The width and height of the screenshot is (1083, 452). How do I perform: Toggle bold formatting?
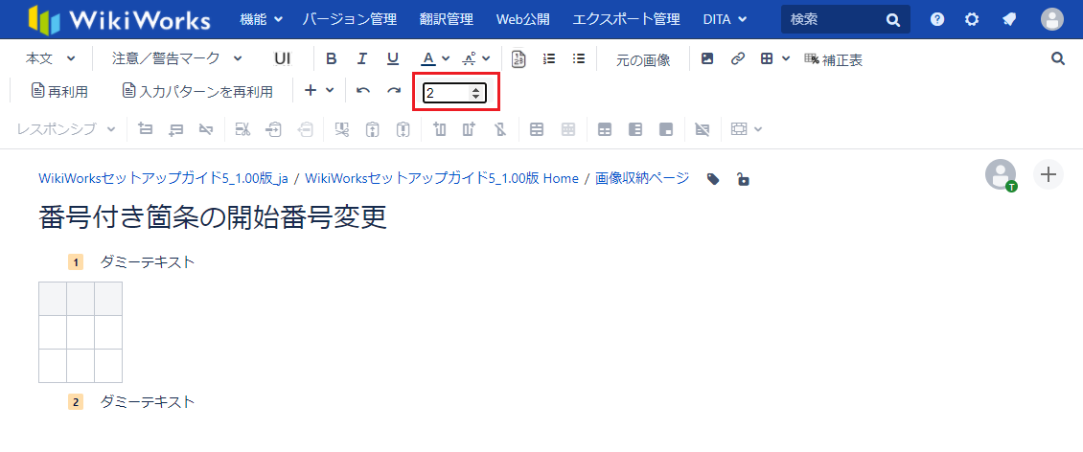(x=332, y=59)
